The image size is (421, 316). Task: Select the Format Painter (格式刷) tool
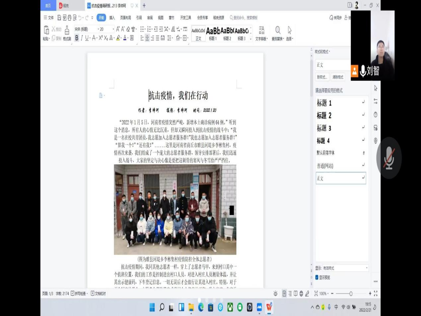tap(67, 33)
